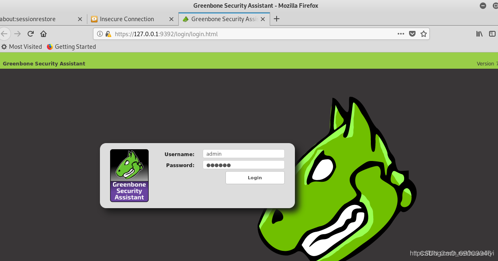Open a new tab with plus button

click(277, 19)
